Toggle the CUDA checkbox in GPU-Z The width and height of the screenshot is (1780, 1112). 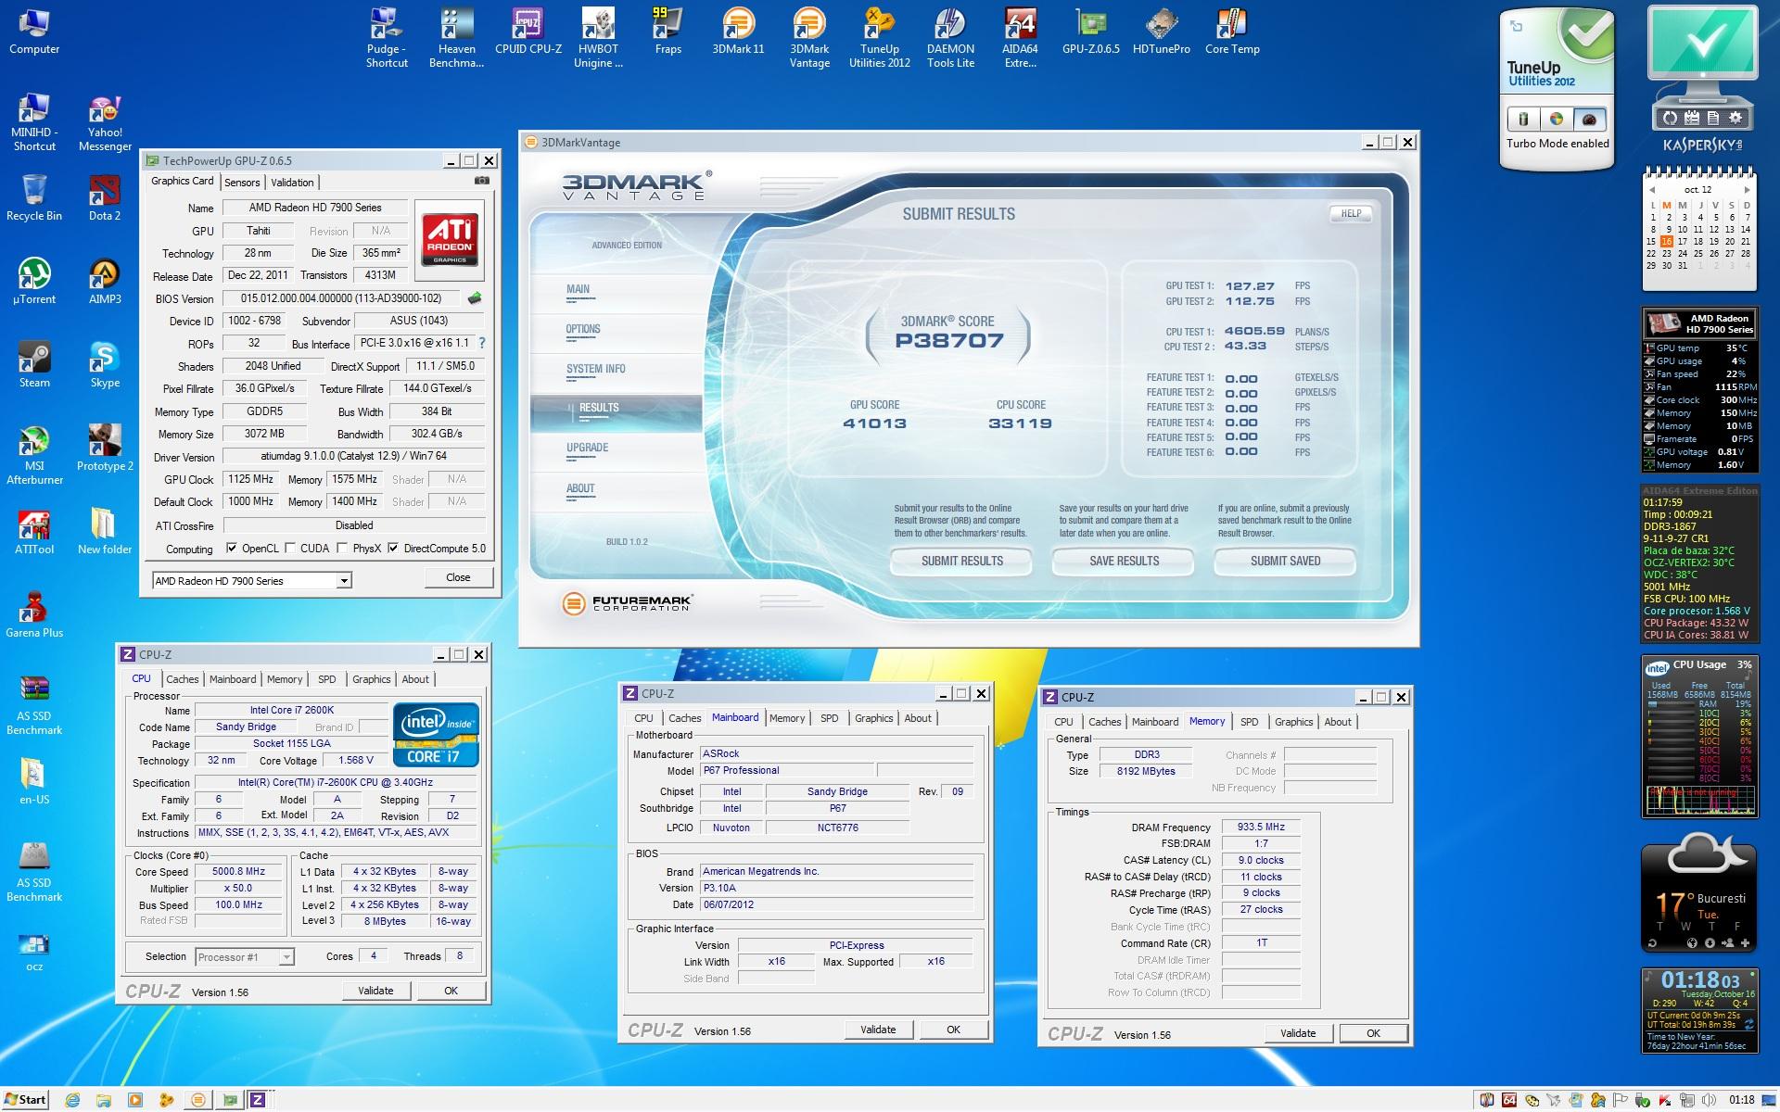tap(290, 549)
